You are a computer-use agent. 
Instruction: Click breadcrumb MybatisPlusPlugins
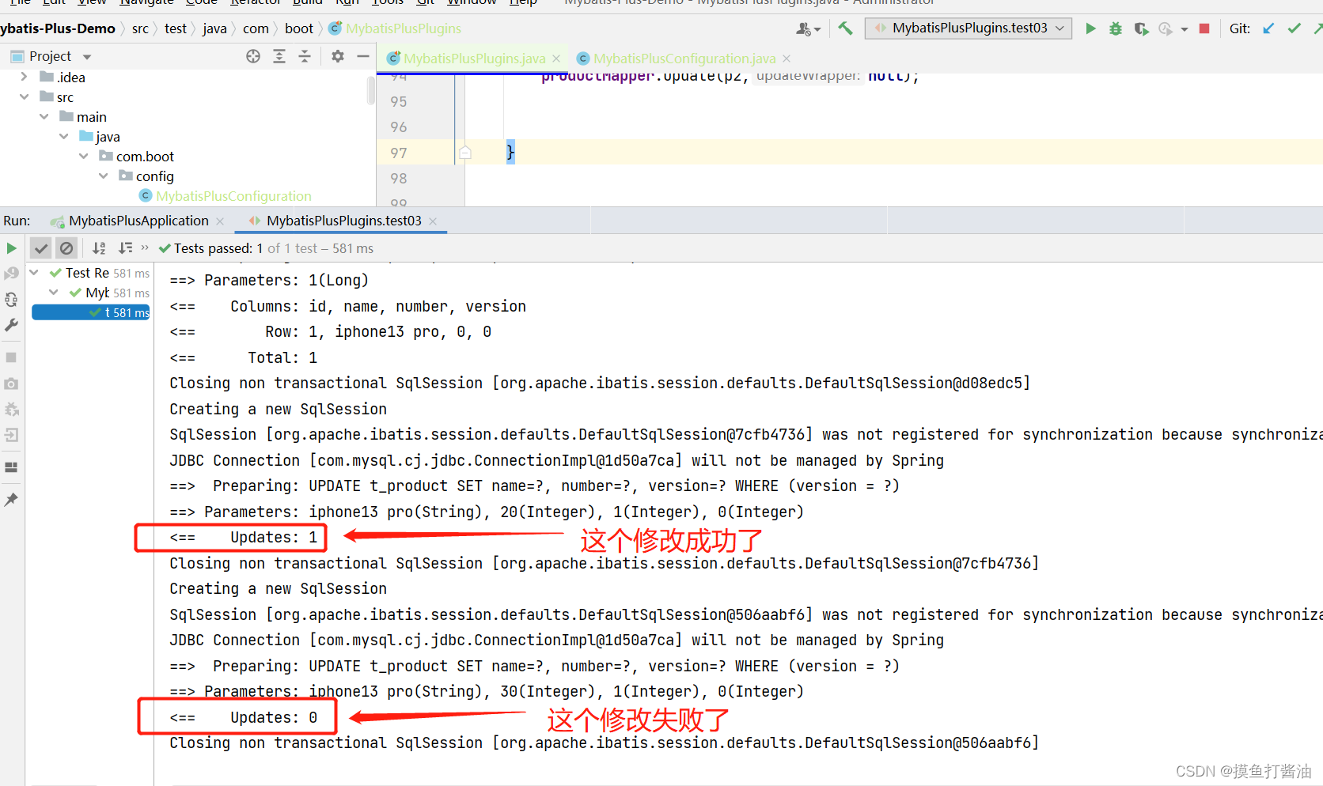404,28
